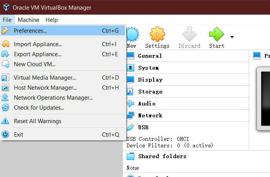Click the Display section screen icon
Image resolution: width=270 pixels, height=177 pixels.
131,80
